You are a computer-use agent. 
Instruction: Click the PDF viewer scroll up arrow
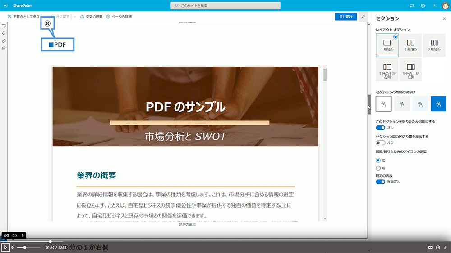(x=325, y=67)
